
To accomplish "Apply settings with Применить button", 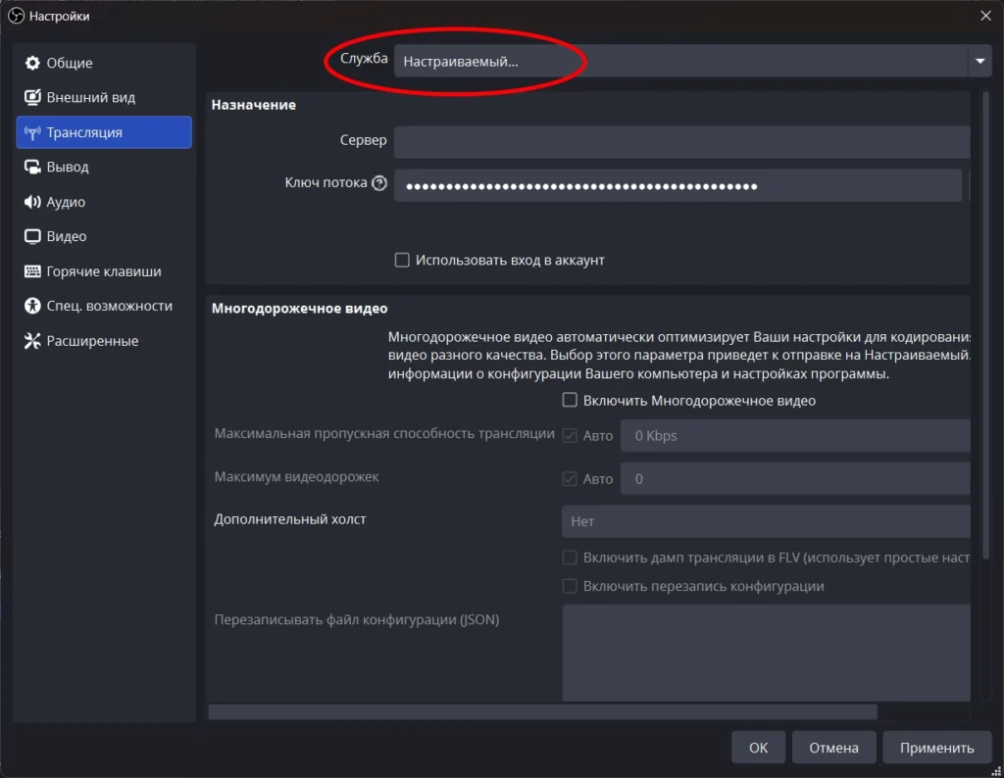I will [936, 747].
